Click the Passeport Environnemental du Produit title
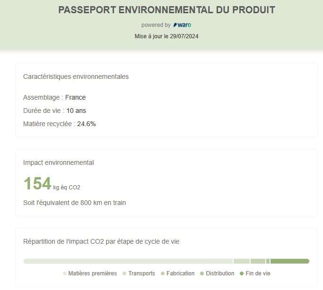This screenshot has height=290, width=323. (166, 10)
